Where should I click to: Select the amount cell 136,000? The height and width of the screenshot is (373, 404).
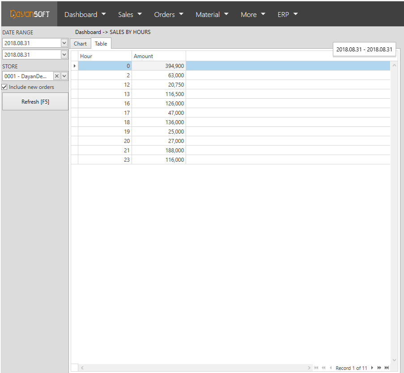pyautogui.click(x=159, y=122)
